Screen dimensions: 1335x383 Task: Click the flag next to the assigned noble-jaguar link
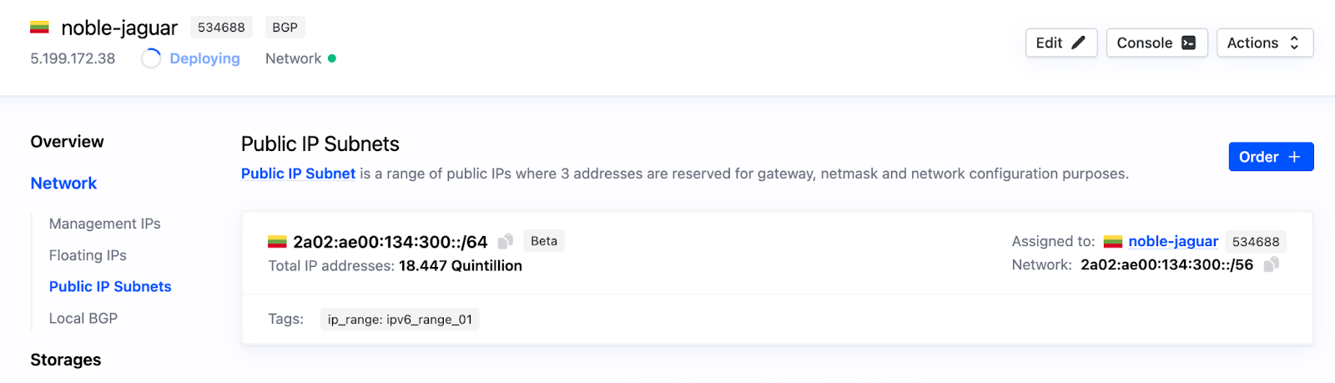tap(1113, 242)
